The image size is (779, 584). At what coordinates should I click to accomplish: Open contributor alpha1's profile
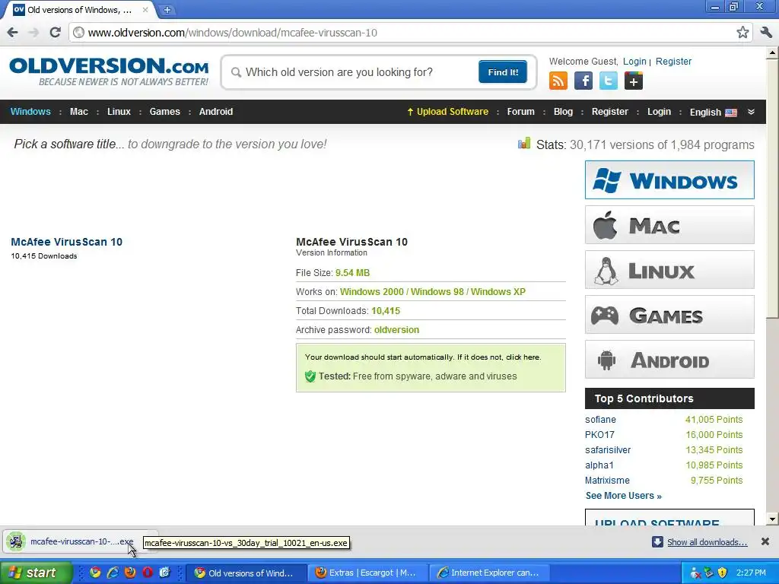(599, 465)
